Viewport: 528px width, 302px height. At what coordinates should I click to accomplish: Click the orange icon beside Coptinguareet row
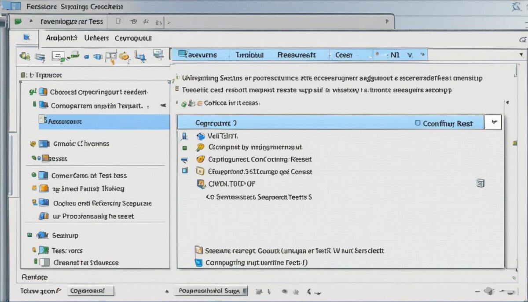tap(200, 159)
